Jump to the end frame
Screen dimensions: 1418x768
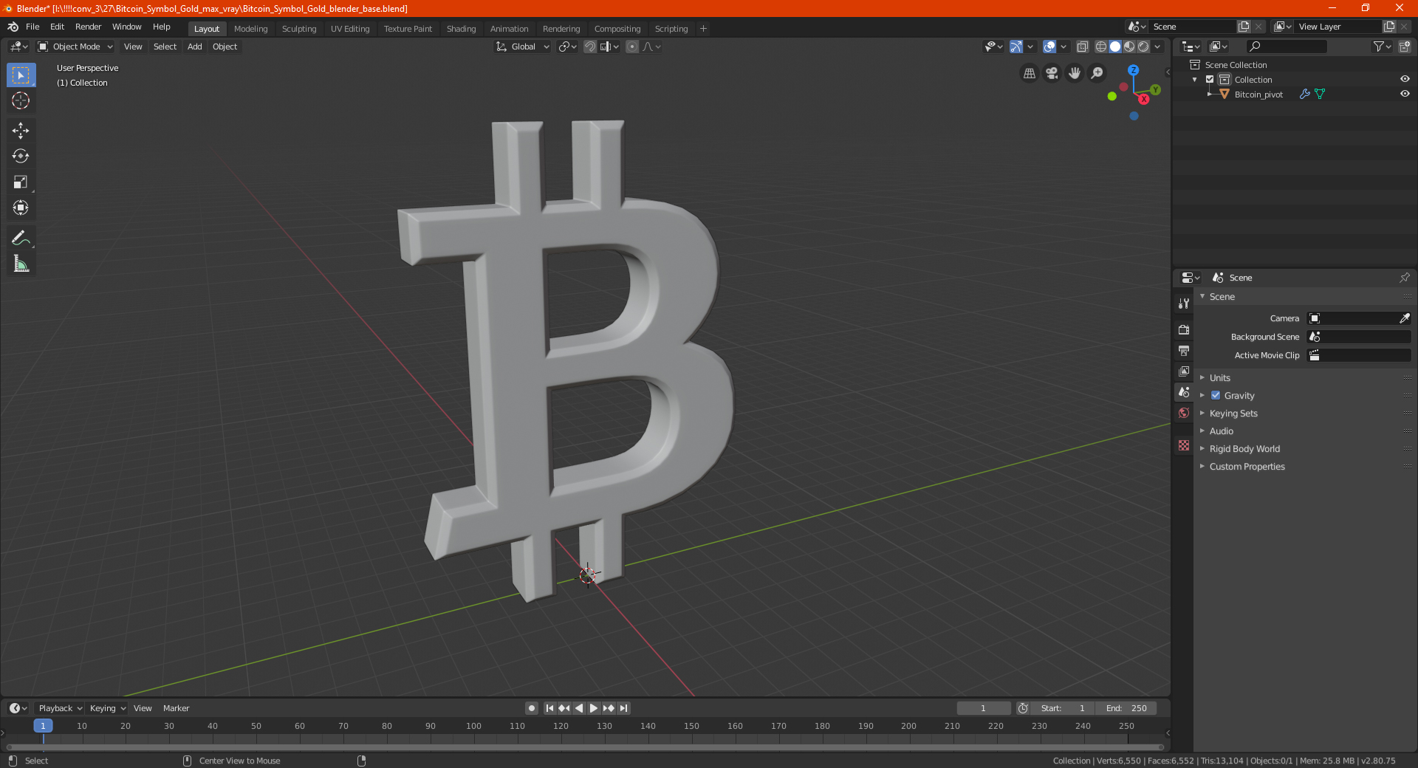(624, 708)
